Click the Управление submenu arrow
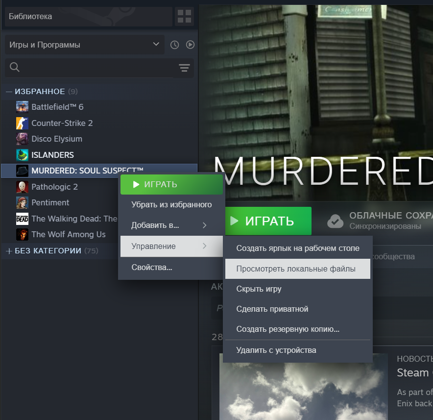 (x=204, y=246)
